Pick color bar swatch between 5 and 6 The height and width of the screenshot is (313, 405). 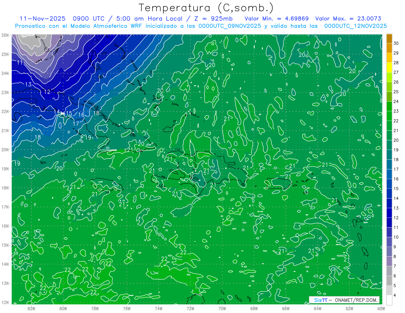389,281
